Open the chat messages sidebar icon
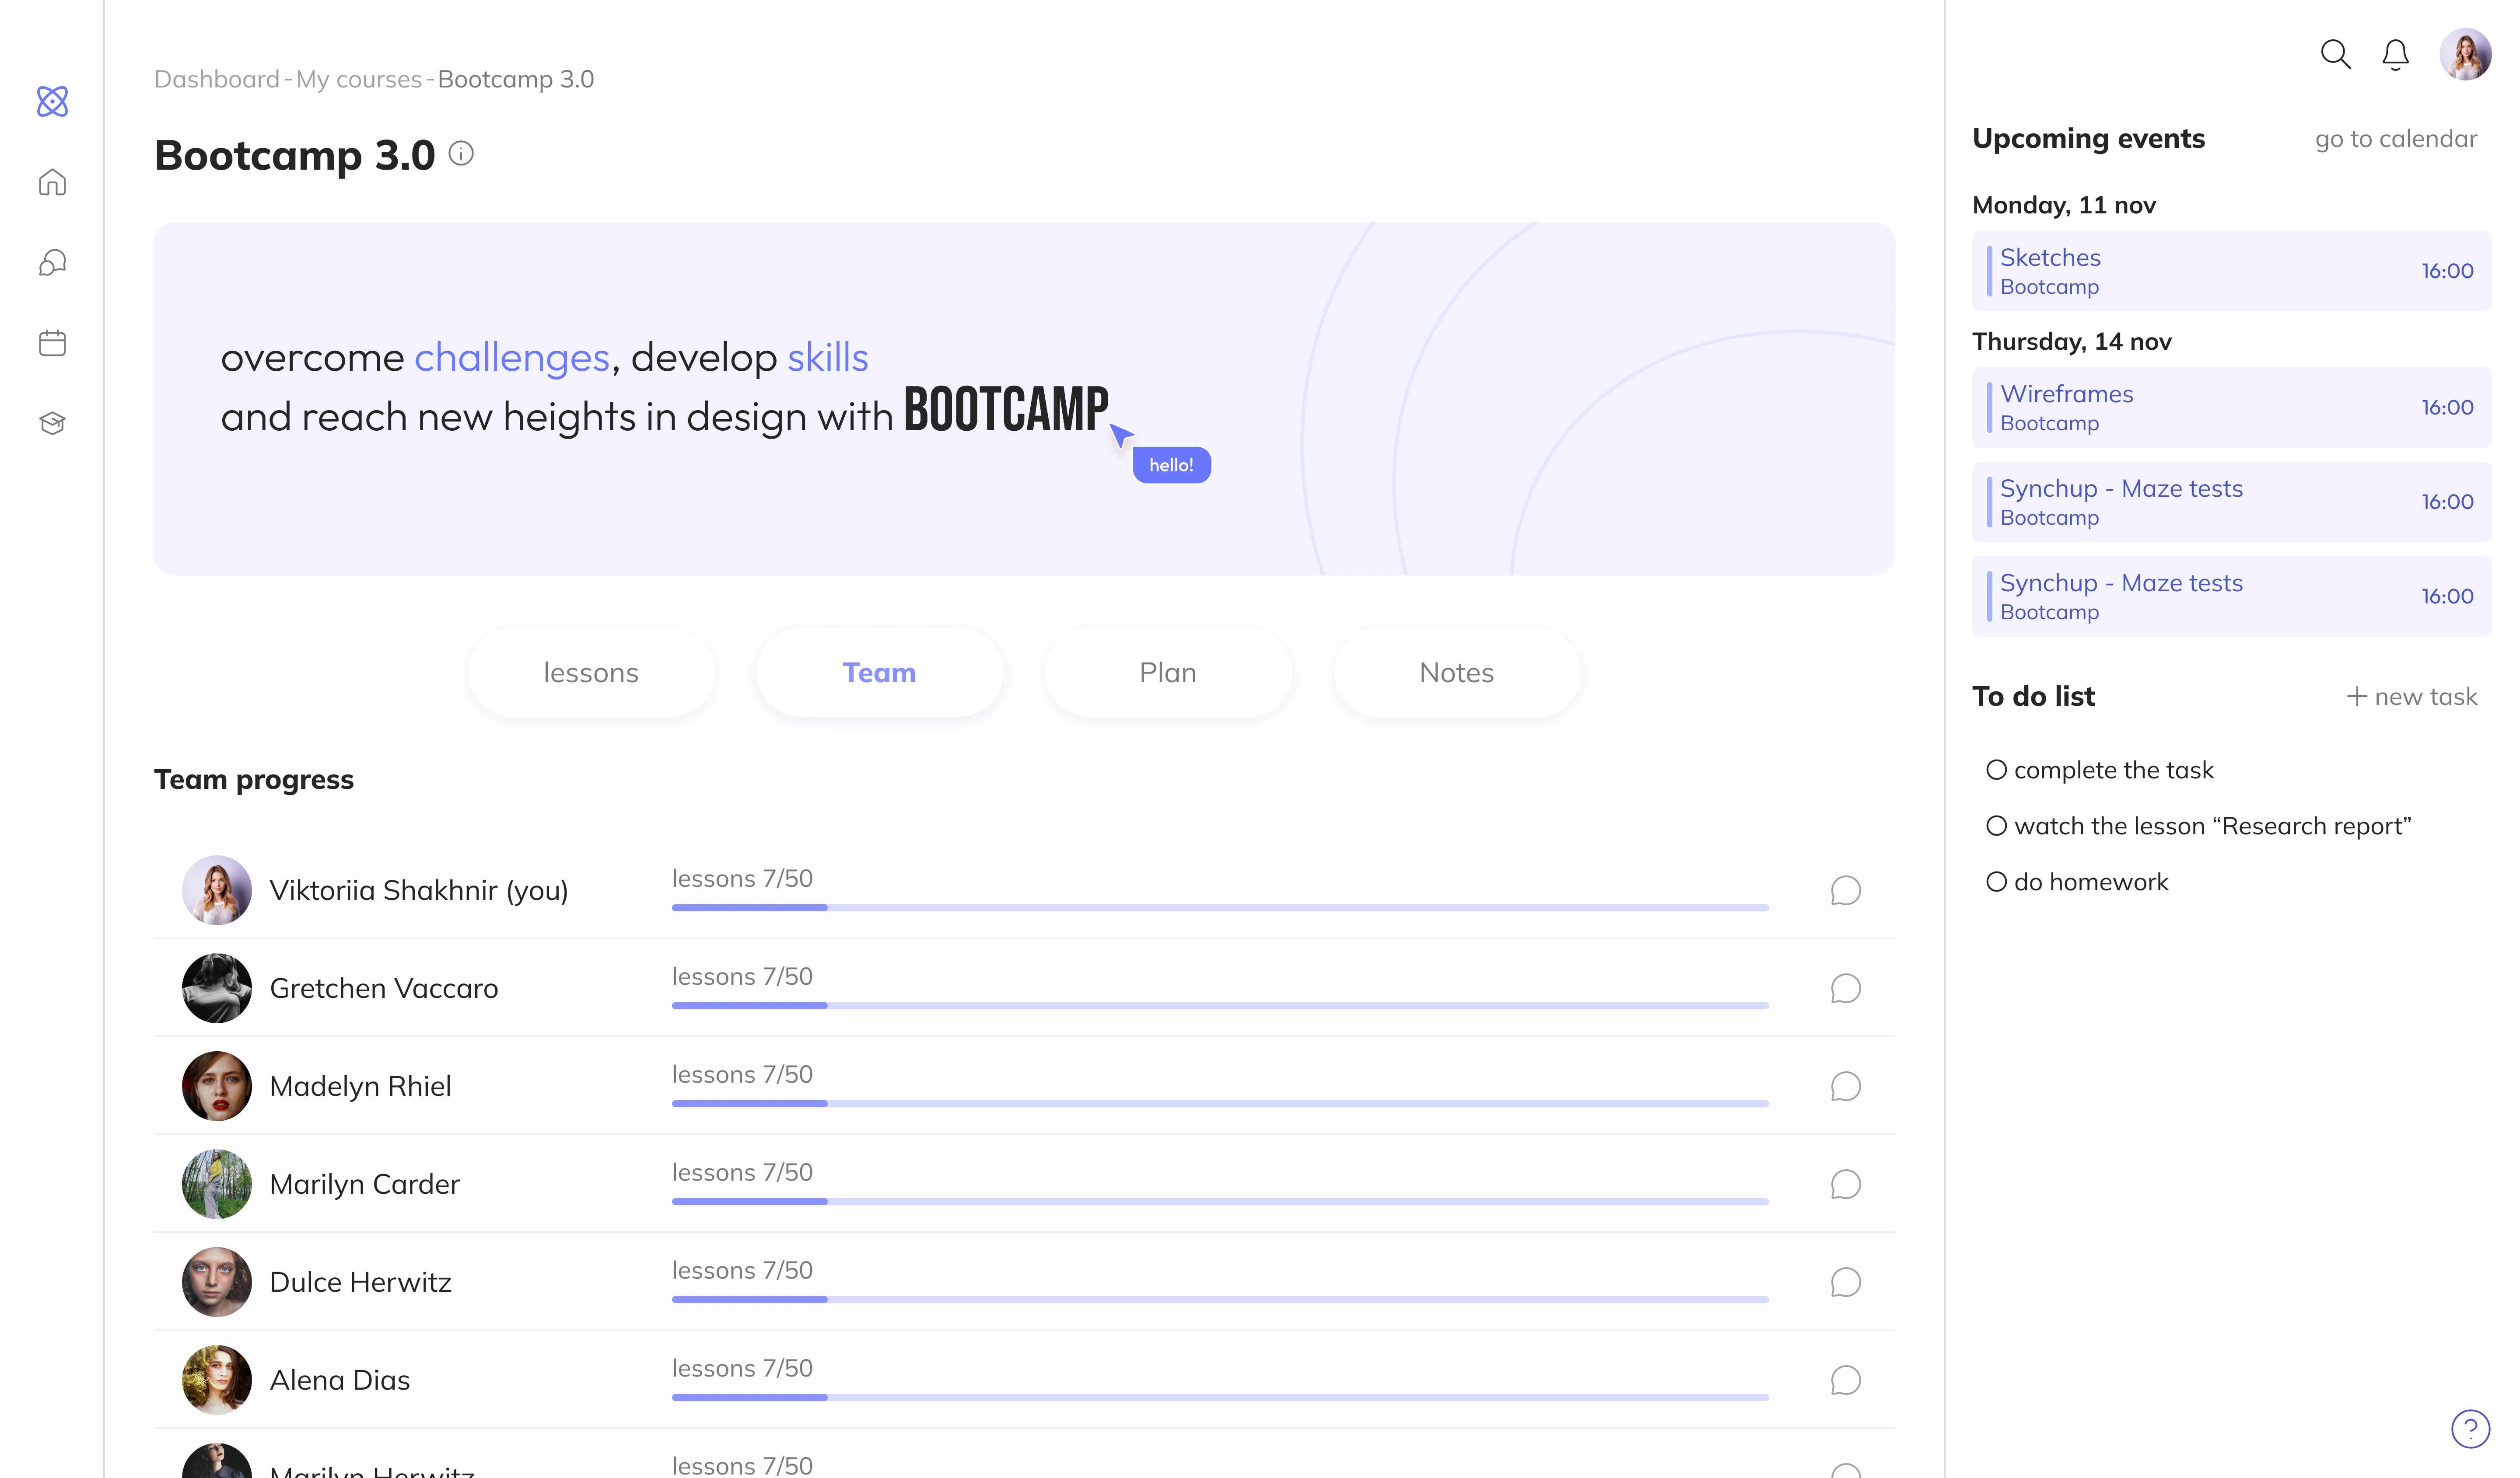 click(x=52, y=263)
